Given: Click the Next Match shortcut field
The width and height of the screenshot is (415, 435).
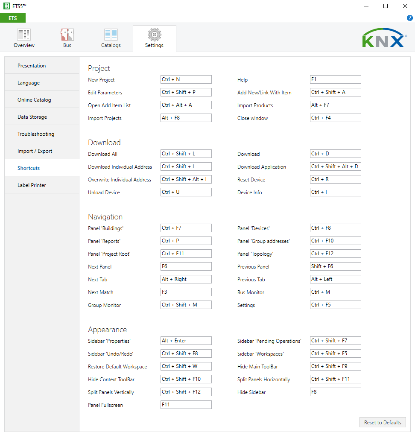Looking at the screenshot, I should coord(186,292).
